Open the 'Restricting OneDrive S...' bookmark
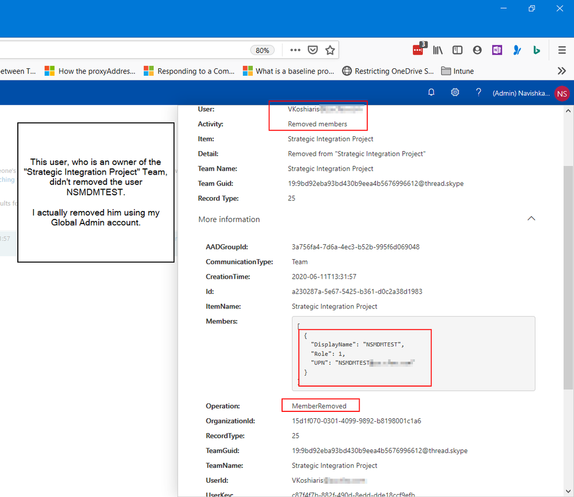The height and width of the screenshot is (497, 574). coord(388,71)
